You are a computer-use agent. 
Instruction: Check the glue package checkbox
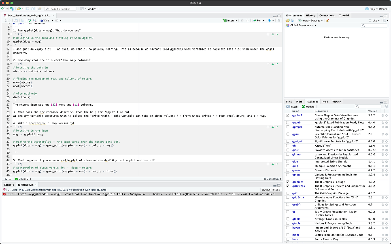click(x=288, y=162)
